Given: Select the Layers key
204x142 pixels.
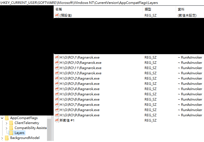Looking at the screenshot, I should [20, 133].
